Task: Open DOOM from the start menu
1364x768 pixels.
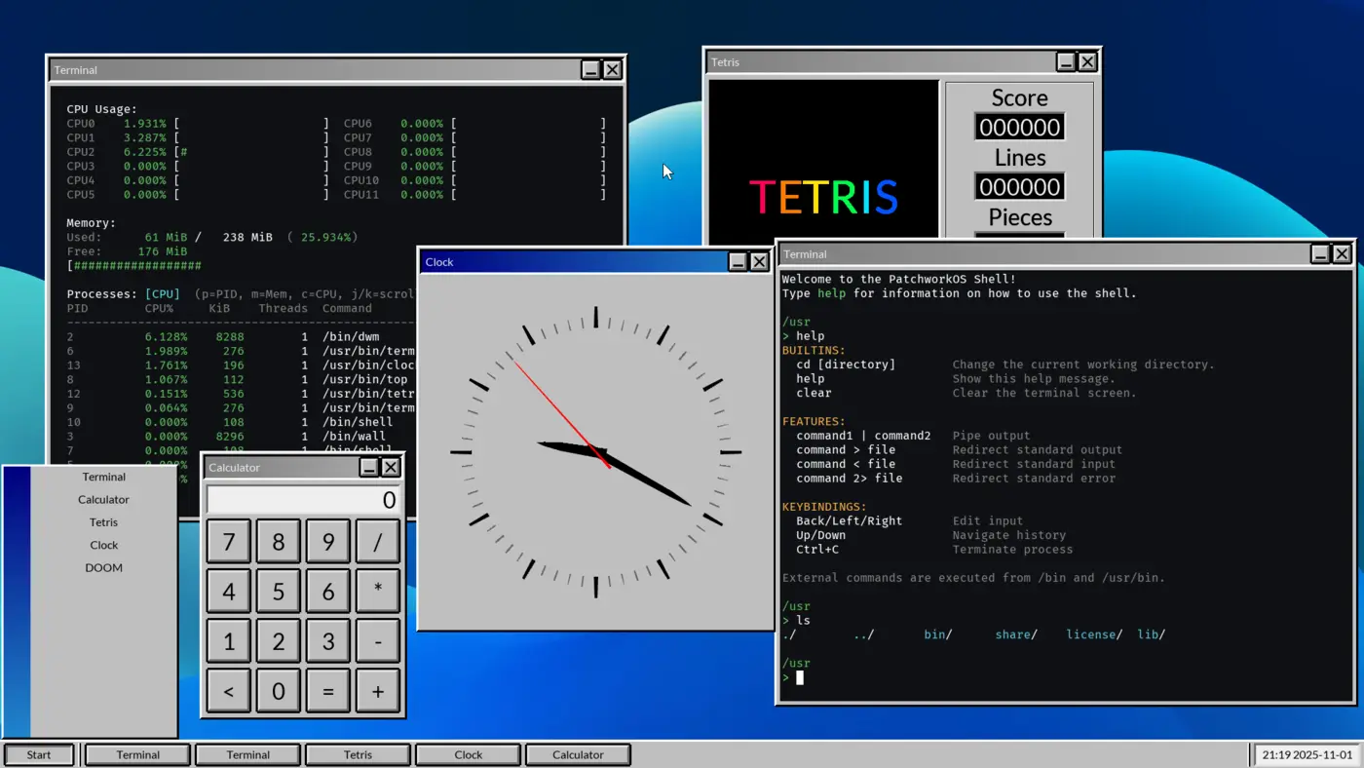Action: click(x=103, y=567)
